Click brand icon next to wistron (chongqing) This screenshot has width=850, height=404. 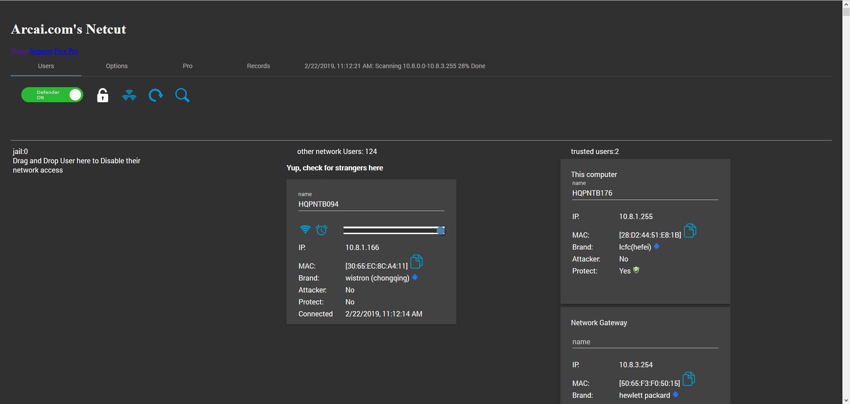coord(415,277)
